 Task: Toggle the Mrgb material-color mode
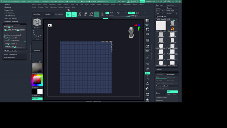111,13
